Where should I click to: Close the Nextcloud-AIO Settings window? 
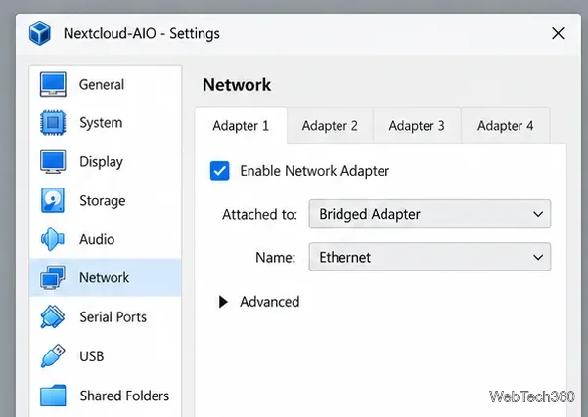tap(558, 33)
